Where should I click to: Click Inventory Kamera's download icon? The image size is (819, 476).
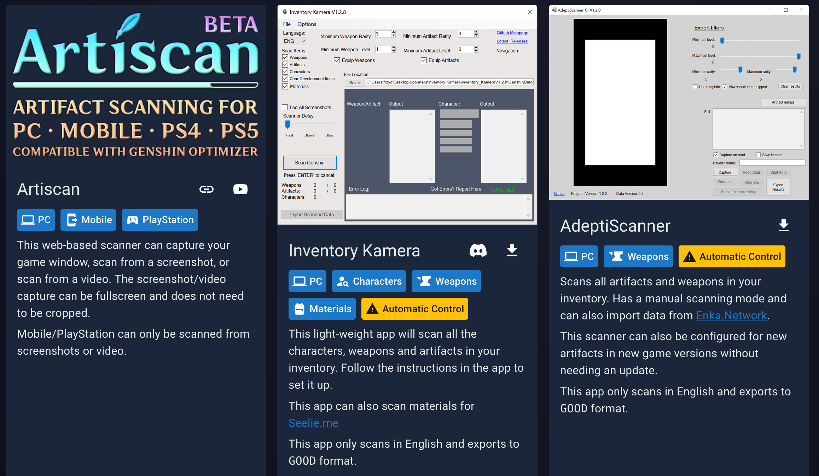[512, 250]
